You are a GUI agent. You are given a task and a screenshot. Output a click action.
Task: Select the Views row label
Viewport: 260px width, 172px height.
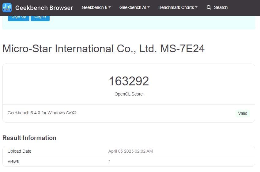click(x=13, y=161)
